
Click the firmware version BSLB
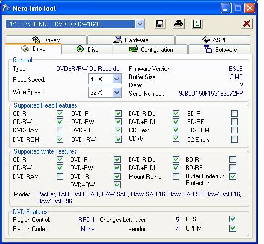pyautogui.click(x=236, y=69)
